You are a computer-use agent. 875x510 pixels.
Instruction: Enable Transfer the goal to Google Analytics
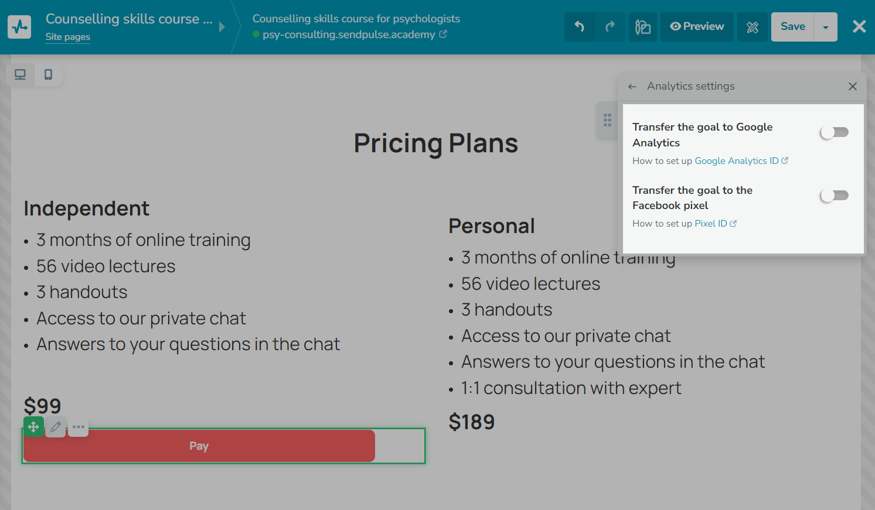pyautogui.click(x=835, y=132)
